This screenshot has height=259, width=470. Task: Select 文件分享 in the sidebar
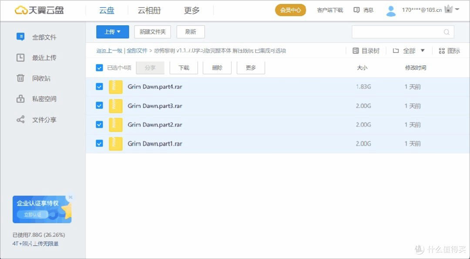coord(44,120)
